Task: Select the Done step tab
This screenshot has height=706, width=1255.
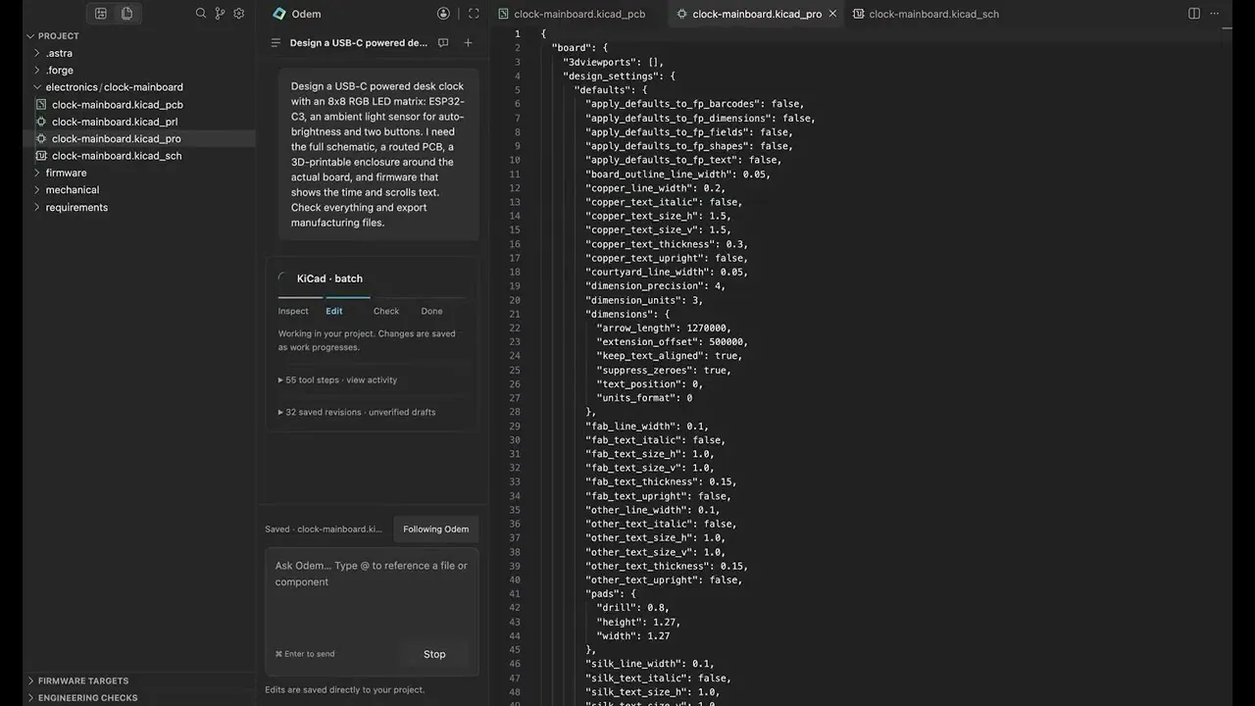Action: coord(431,311)
